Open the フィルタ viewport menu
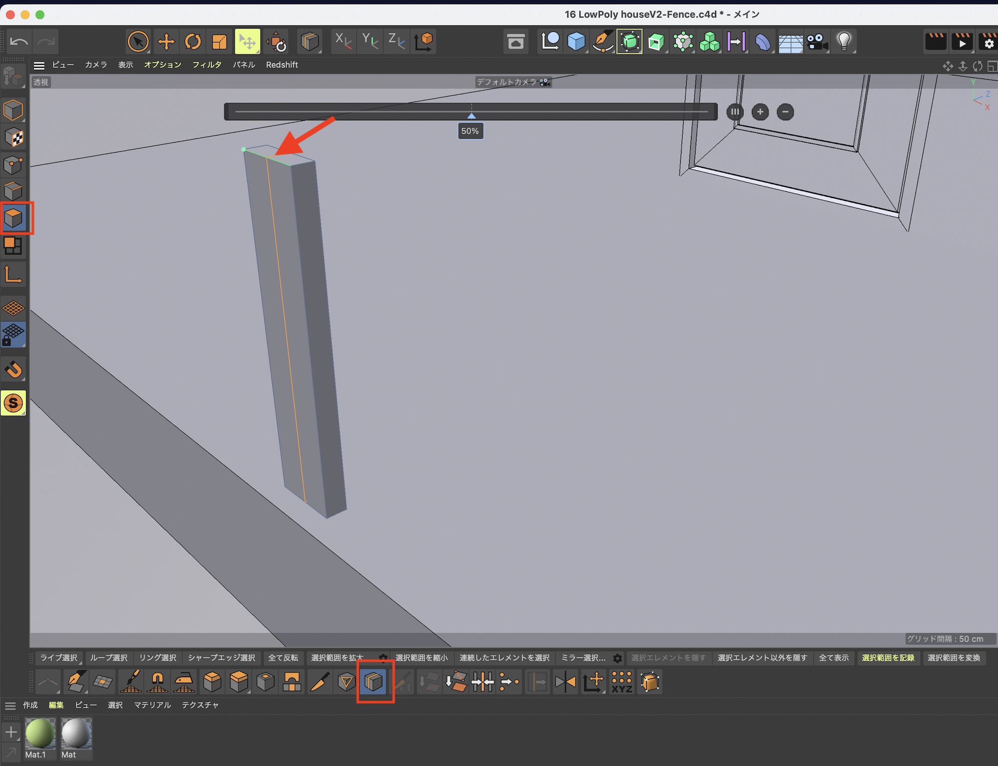The width and height of the screenshot is (998, 766). [x=207, y=65]
